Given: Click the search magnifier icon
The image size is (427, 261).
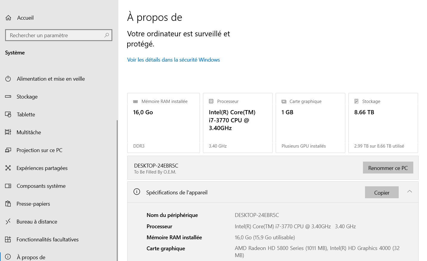Looking at the screenshot, I should [x=106, y=35].
